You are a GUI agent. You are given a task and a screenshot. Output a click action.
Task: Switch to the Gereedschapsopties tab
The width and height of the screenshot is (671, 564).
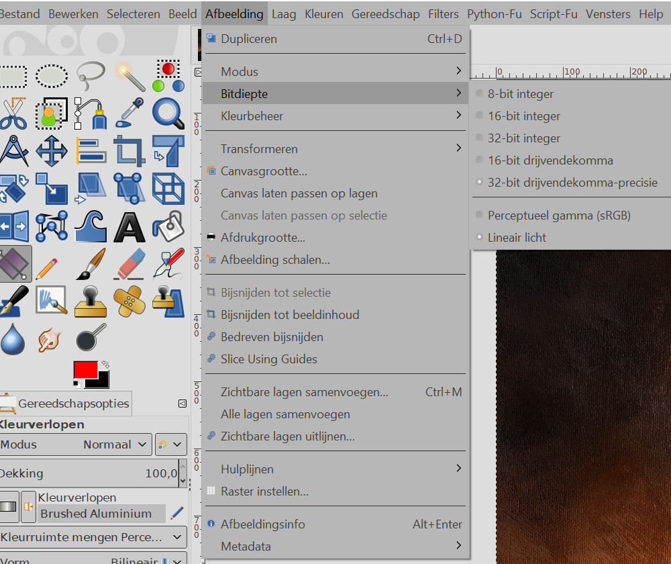(65, 404)
